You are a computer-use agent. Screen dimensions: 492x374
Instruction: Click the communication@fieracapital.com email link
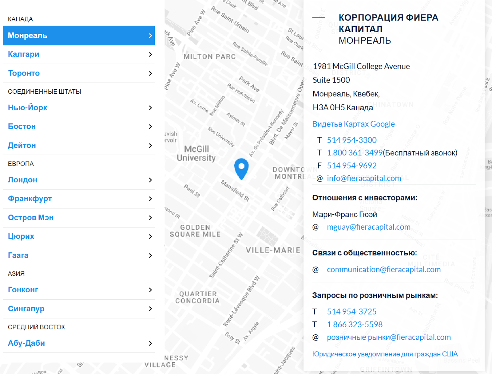point(383,269)
